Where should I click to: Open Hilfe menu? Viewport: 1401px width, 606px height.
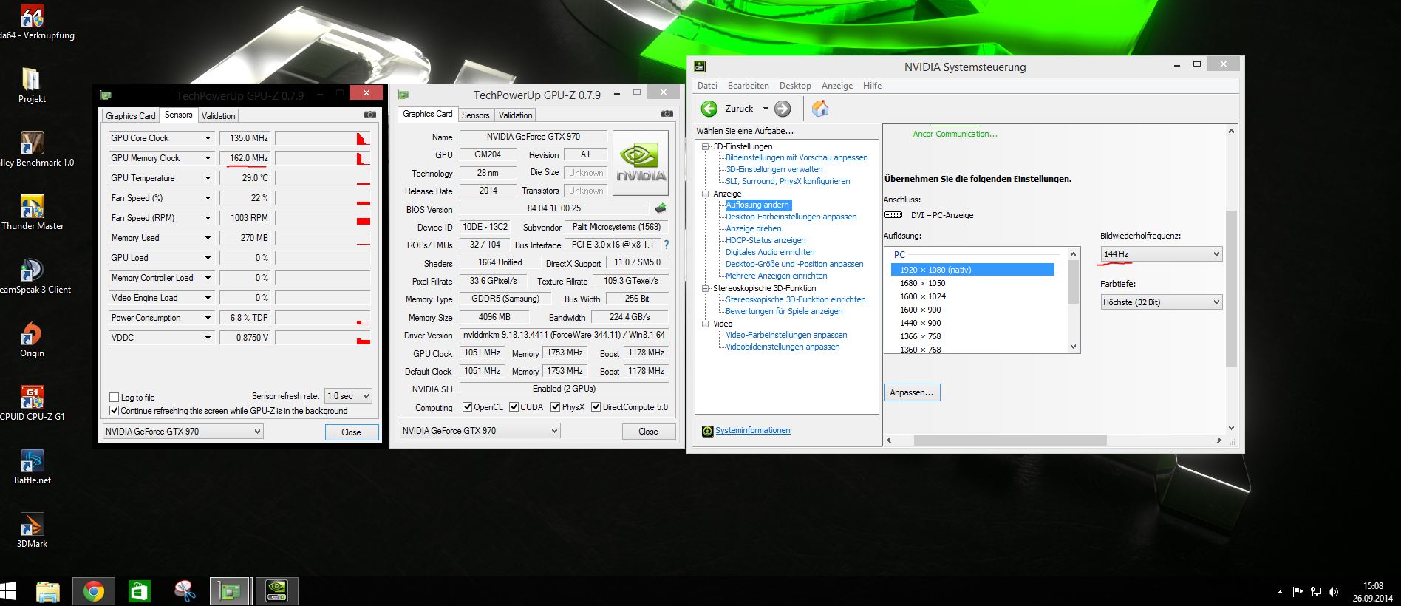coord(872,86)
